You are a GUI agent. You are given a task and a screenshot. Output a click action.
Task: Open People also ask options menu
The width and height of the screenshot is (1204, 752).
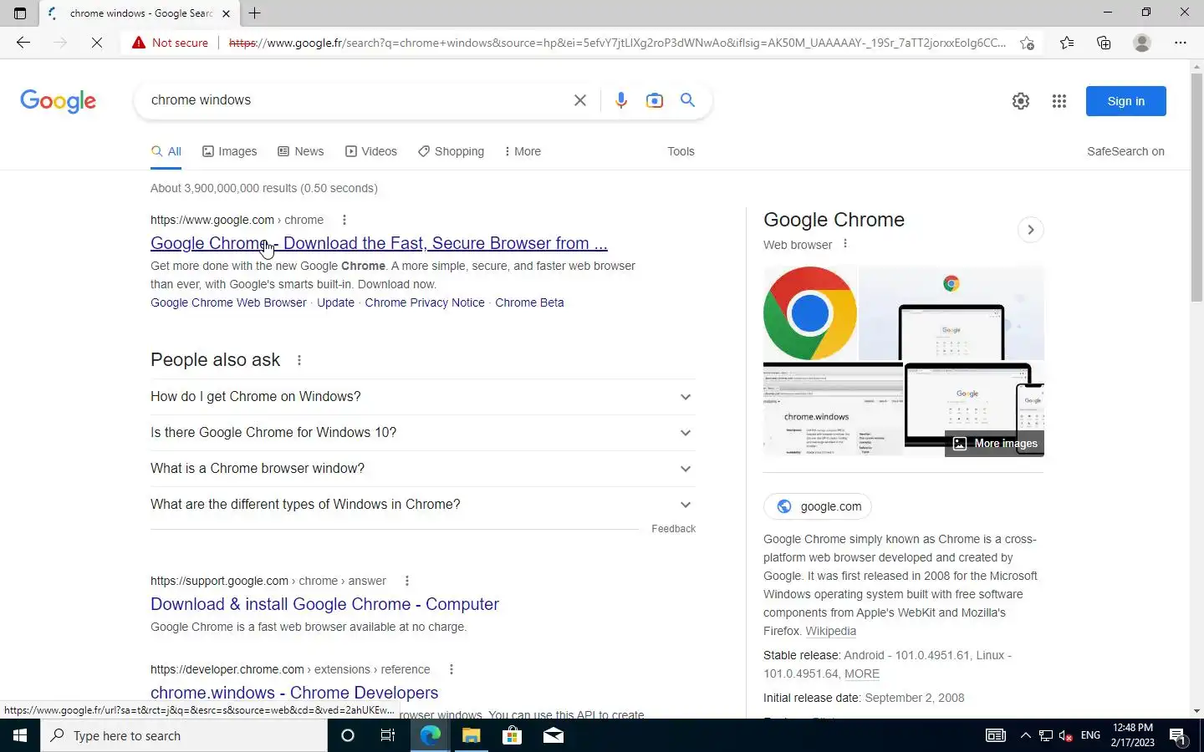pyautogui.click(x=299, y=360)
